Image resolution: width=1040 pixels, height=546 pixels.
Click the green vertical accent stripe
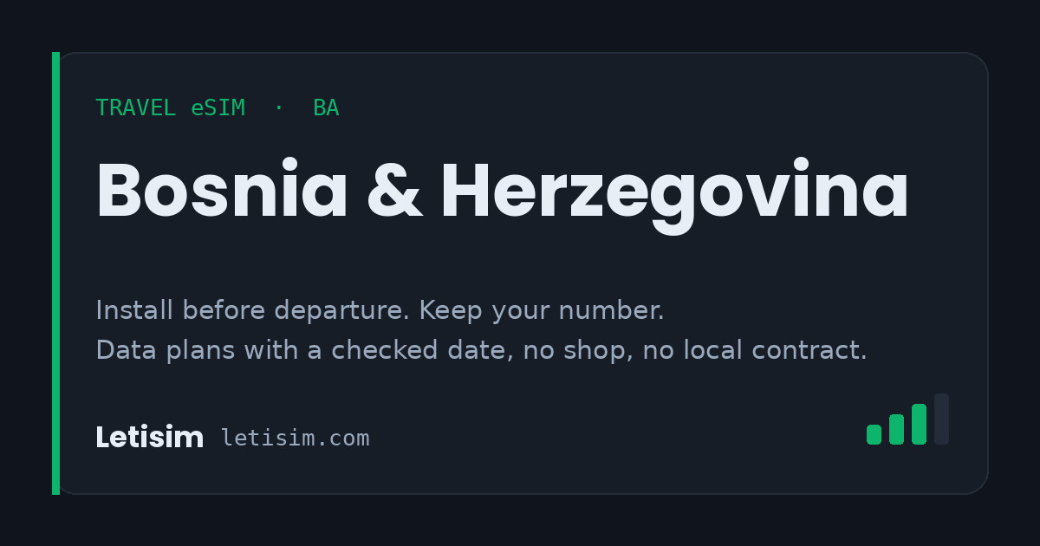pyautogui.click(x=55, y=273)
